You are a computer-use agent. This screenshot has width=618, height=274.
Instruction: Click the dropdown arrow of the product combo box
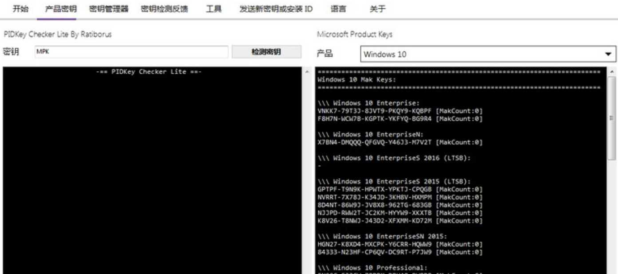click(x=608, y=54)
